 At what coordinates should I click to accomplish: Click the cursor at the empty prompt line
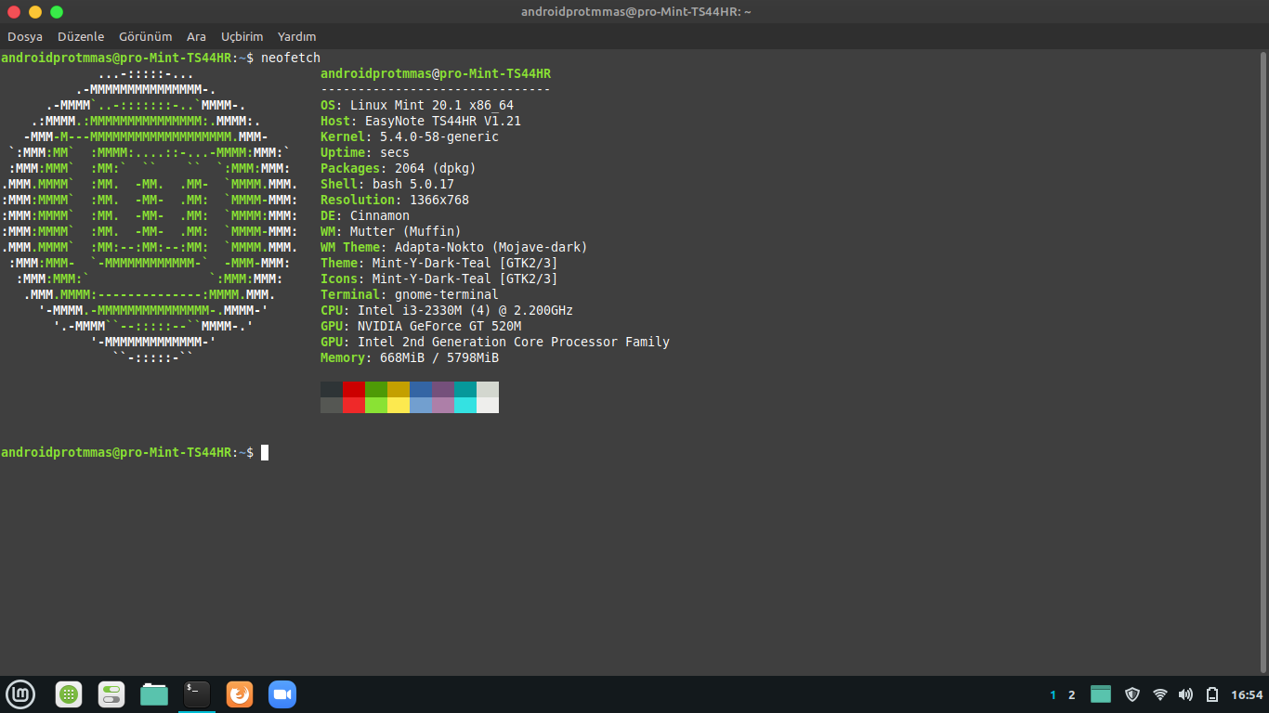265,452
